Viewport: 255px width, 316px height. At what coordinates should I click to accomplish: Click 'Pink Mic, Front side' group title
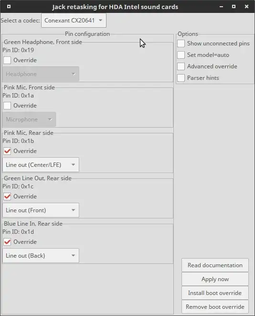29,87
